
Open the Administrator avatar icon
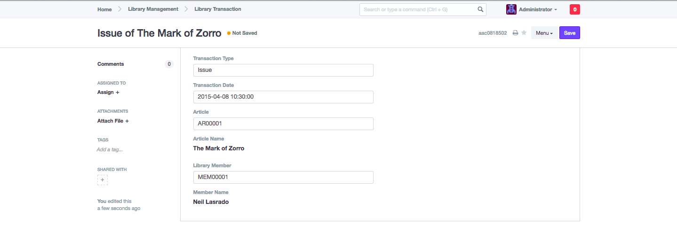(511, 9)
